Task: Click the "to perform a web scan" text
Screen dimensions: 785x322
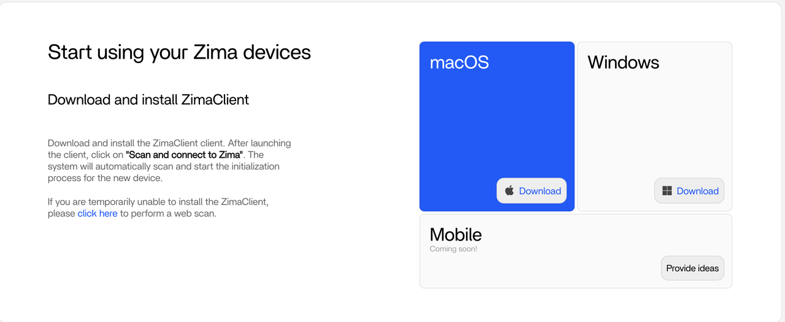Action: tap(167, 214)
